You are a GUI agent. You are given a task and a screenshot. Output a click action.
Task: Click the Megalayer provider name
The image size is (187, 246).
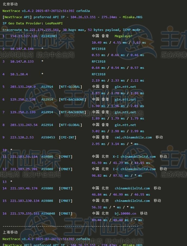tap(123, 36)
